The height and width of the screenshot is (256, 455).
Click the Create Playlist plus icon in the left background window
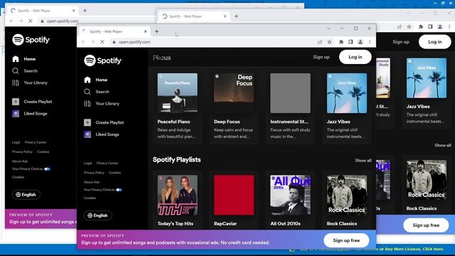click(16, 102)
